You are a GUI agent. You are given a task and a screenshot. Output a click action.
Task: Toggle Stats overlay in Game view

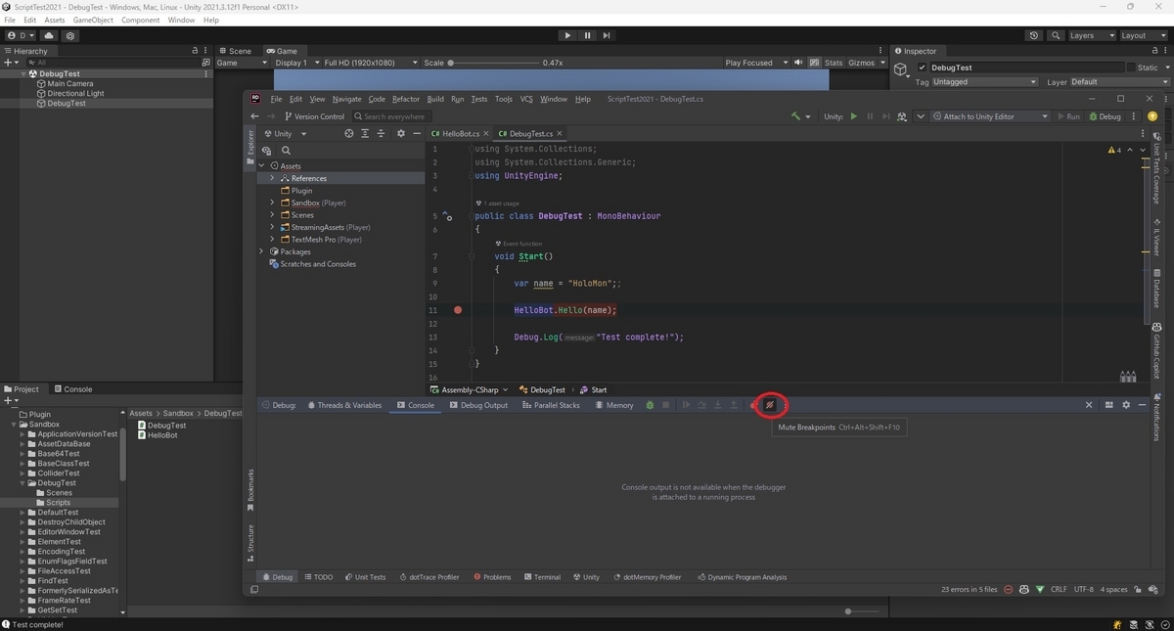click(834, 63)
